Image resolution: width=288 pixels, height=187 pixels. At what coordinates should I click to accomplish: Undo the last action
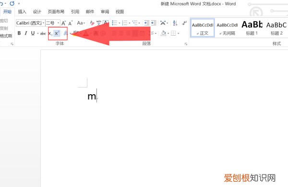coord(1,3)
